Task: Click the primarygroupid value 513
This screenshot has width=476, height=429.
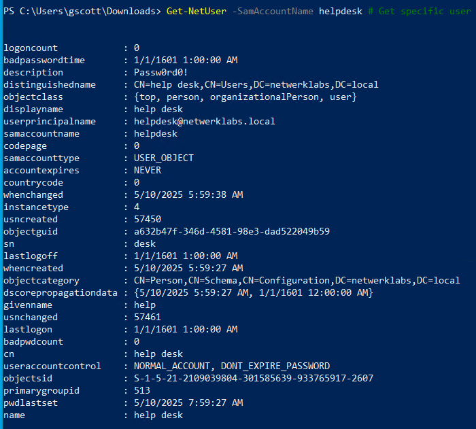Action: (x=142, y=390)
